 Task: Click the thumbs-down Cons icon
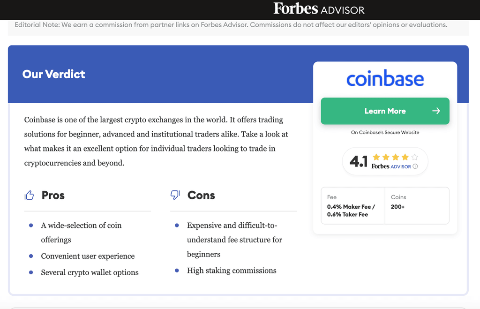(x=175, y=195)
